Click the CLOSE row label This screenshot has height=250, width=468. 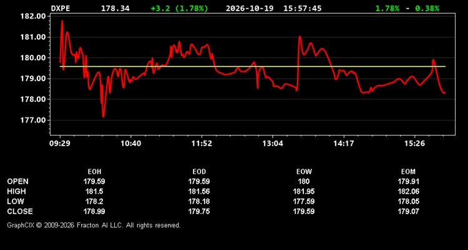[20, 211]
